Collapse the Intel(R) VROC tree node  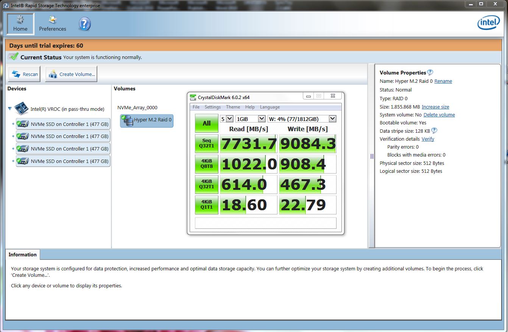(10, 109)
